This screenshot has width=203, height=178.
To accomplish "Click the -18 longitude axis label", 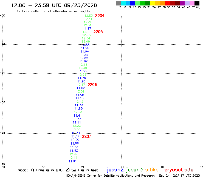I will point(161,167).
